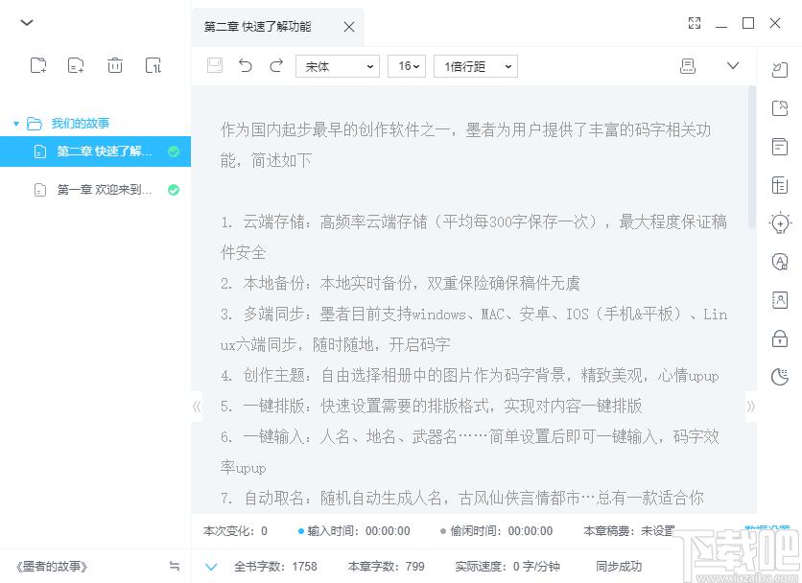This screenshot has width=802, height=583.
Task: Enter fullscreen mode with expand icon
Action: [695, 23]
